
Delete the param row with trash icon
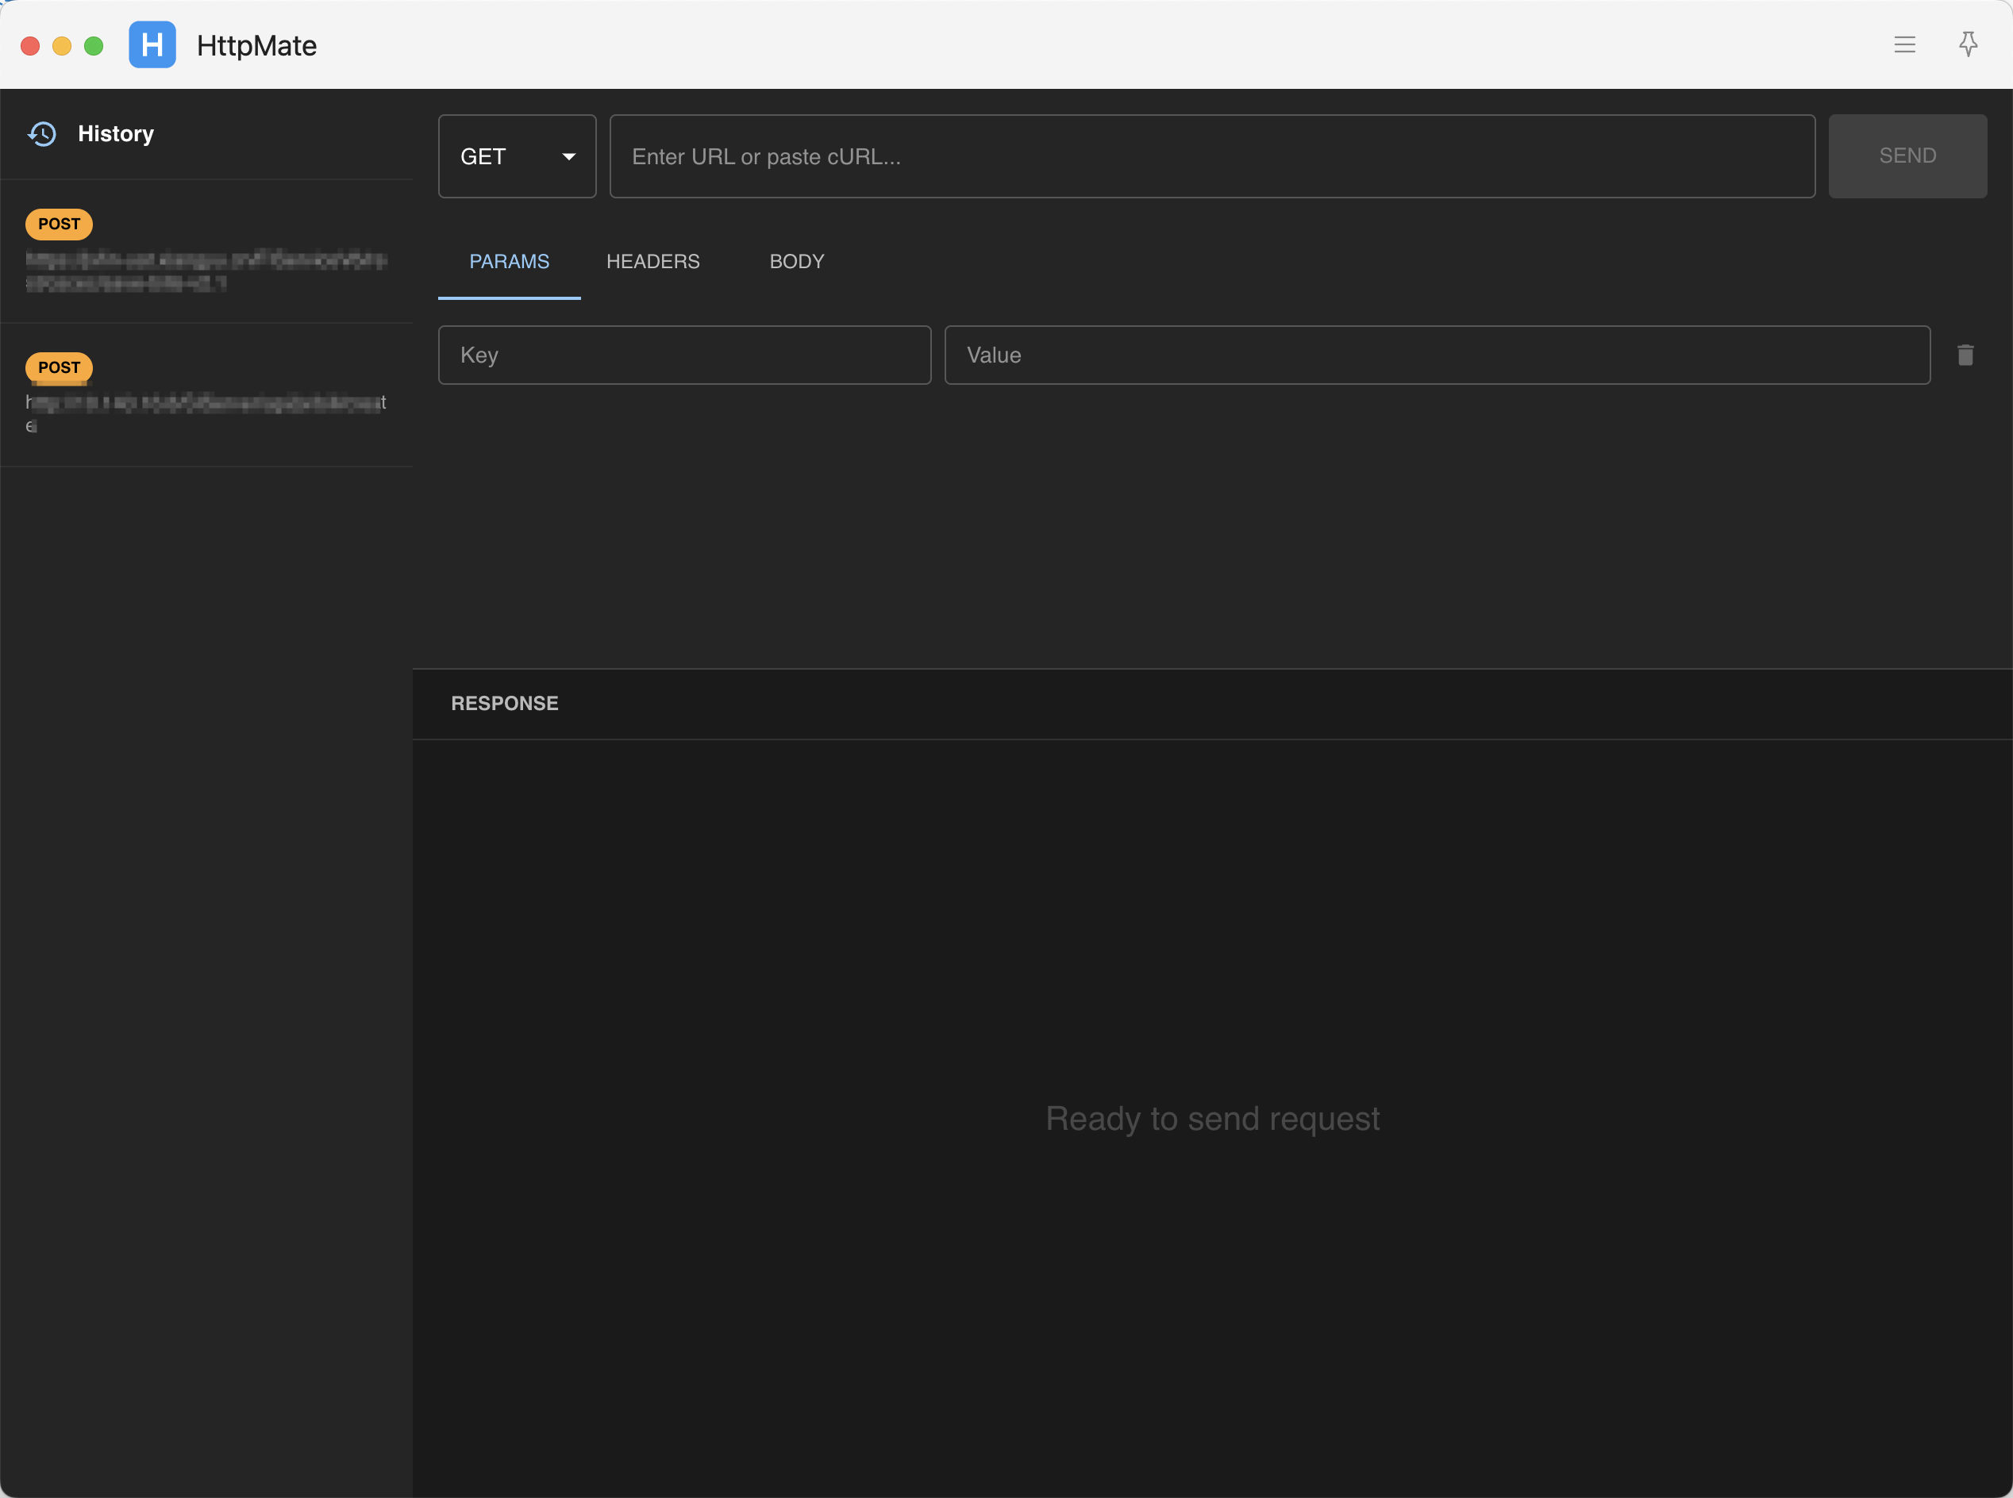[1965, 355]
